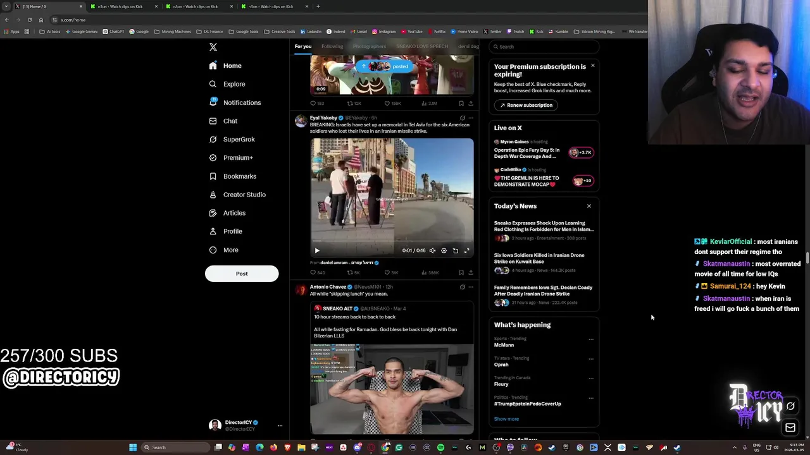Image resolution: width=810 pixels, height=455 pixels.
Task: Open options for McMahon trend
Action: tap(591, 339)
